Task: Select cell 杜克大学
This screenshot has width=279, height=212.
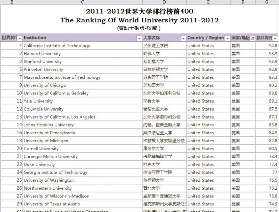Action: pyautogui.click(x=164, y=164)
